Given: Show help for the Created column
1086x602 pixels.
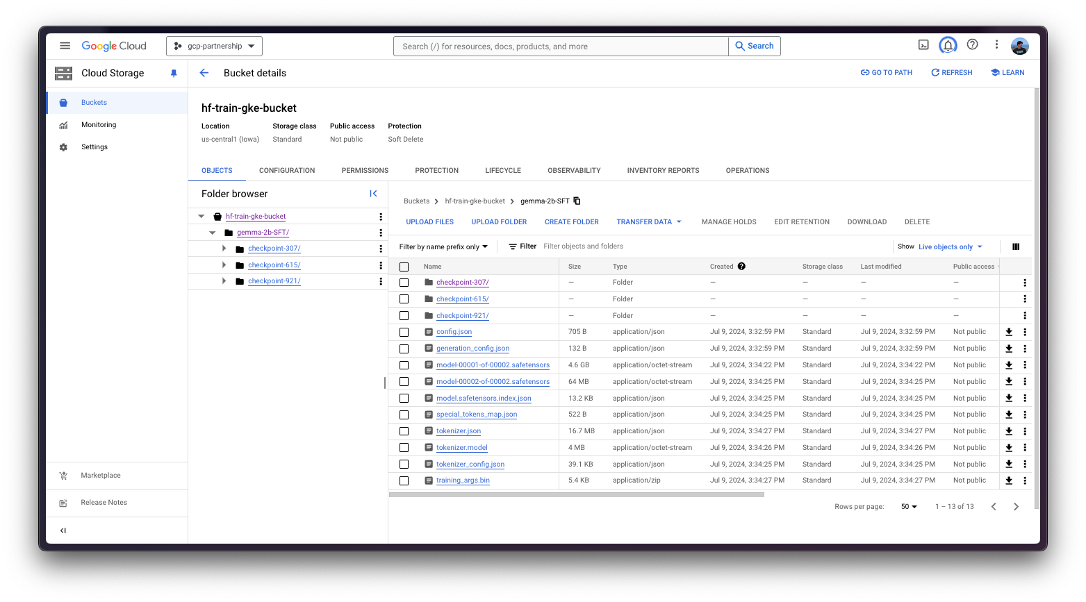Looking at the screenshot, I should point(741,267).
